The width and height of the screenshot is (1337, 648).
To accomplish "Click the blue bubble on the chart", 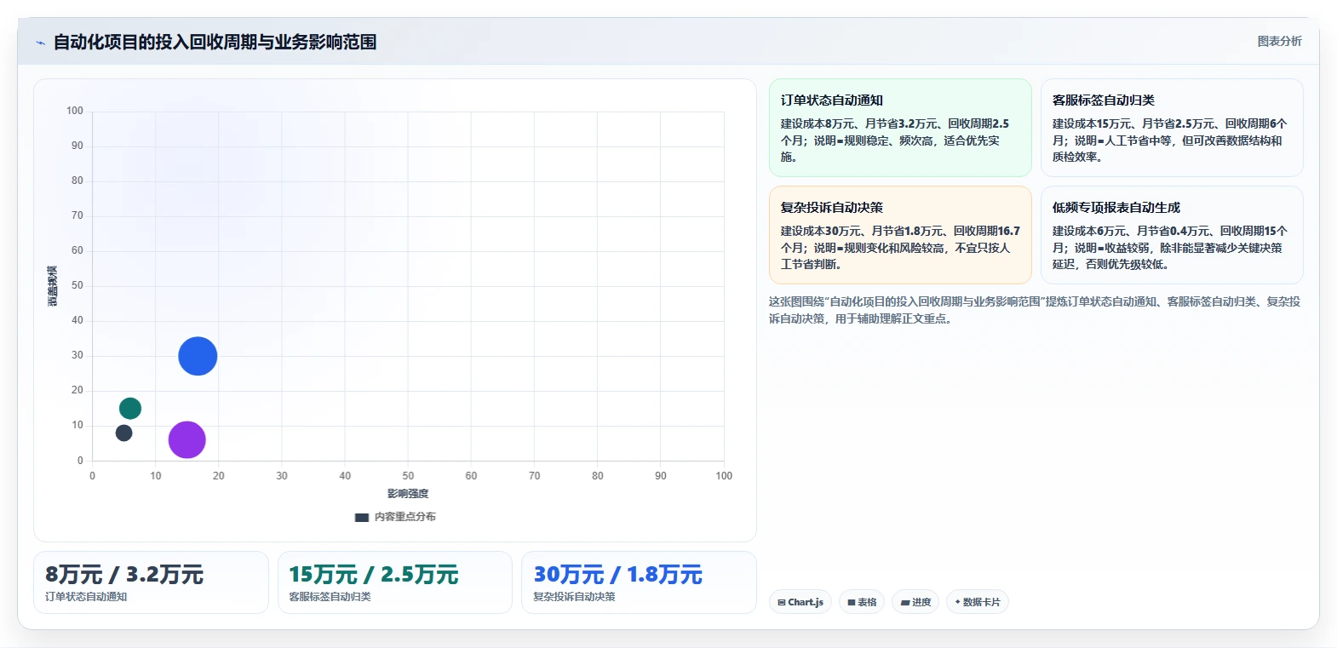I will [x=198, y=356].
